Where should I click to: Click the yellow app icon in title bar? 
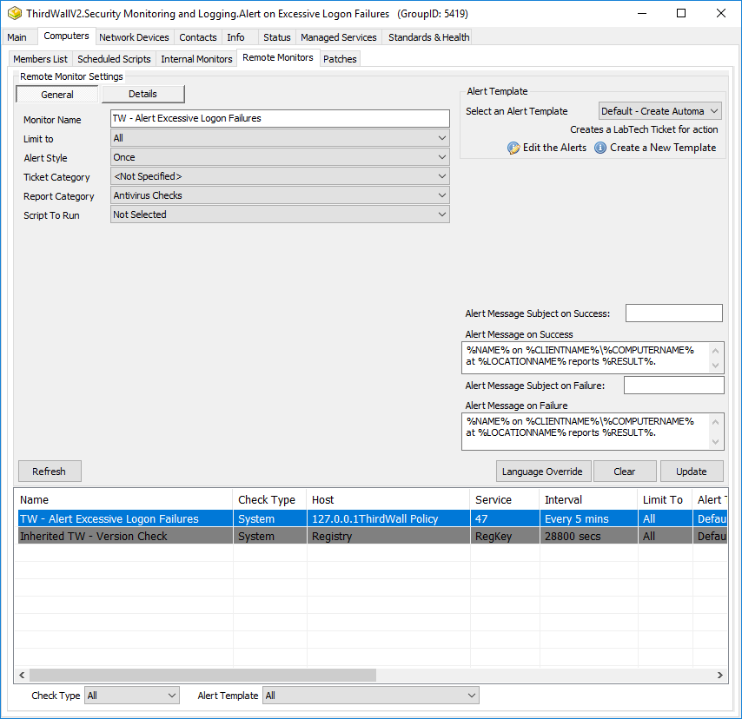(x=15, y=13)
